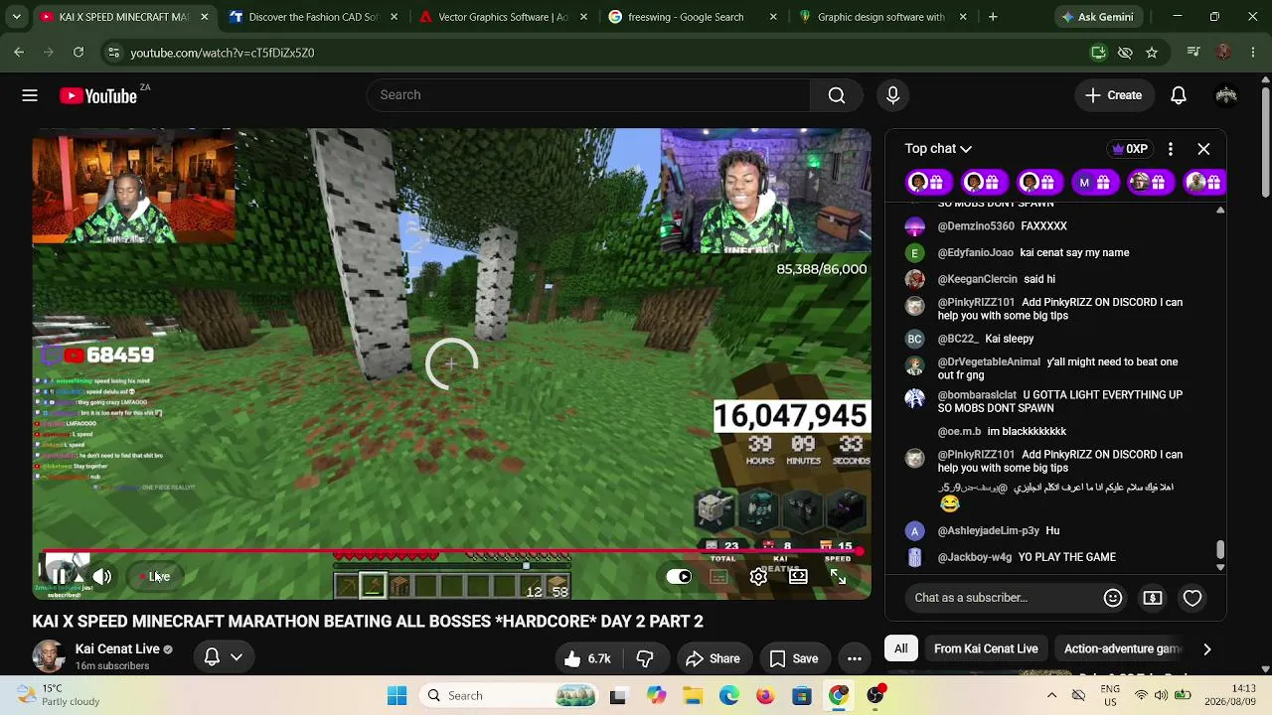This screenshot has width=1272, height=715.
Task: Like the video with 6.7k likes
Action: [x=586, y=658]
